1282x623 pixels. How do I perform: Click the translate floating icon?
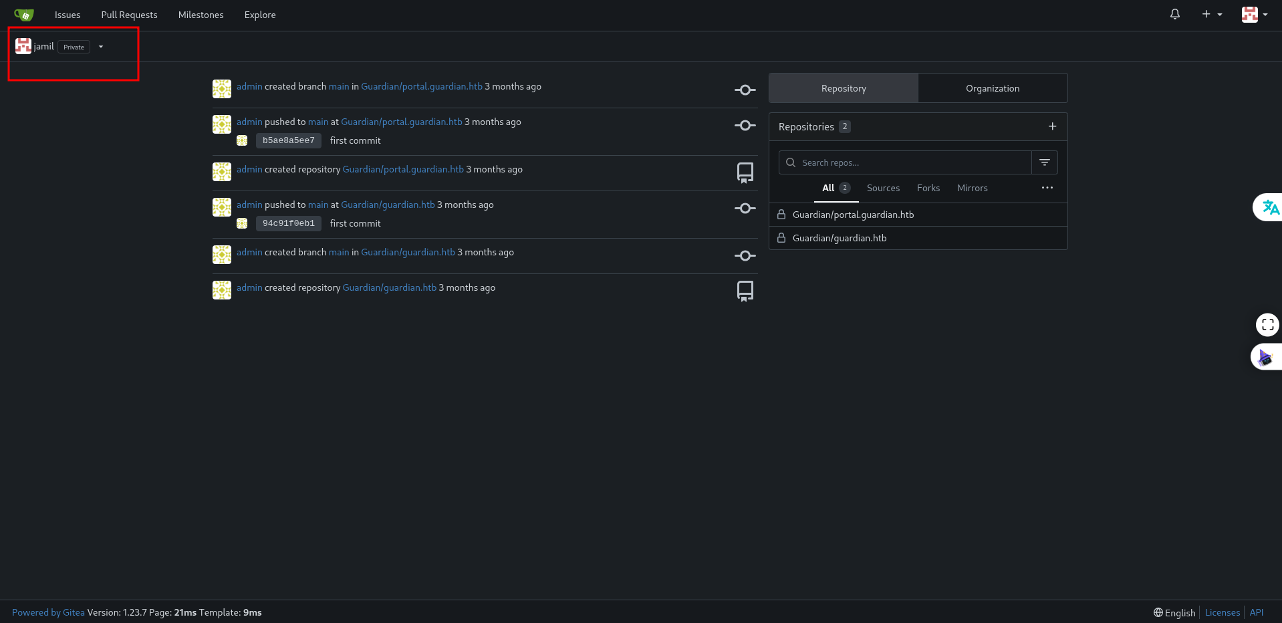coord(1269,207)
